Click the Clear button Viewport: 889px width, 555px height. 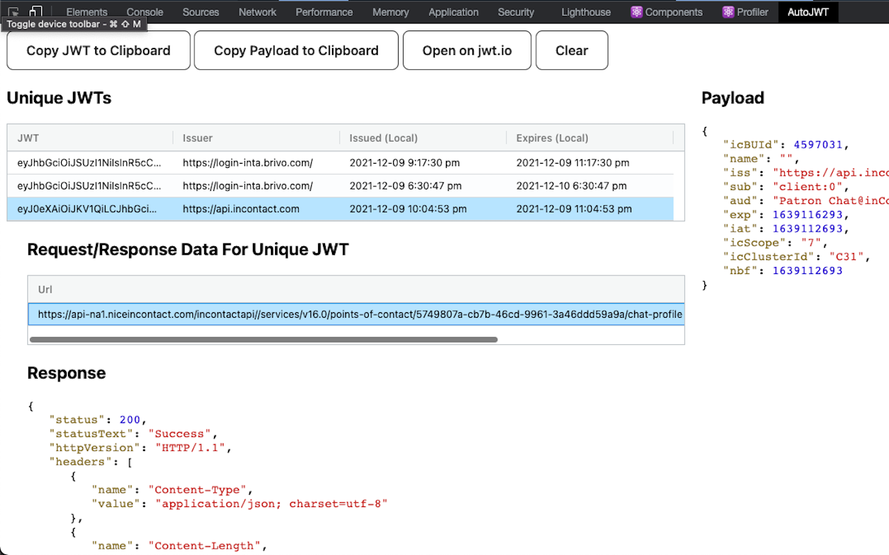pos(572,50)
